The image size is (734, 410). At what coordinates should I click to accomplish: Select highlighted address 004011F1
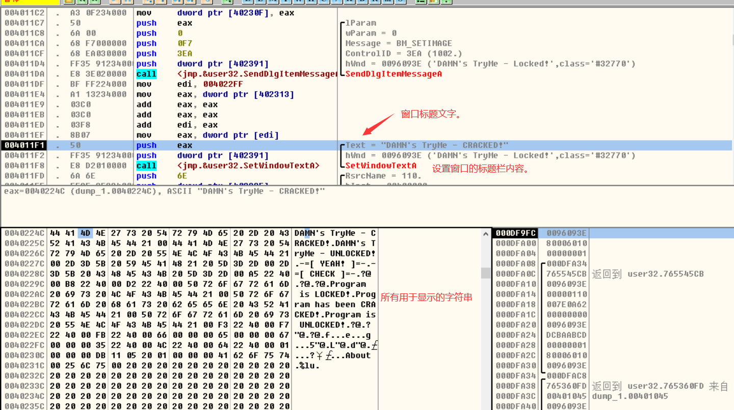tap(25, 145)
